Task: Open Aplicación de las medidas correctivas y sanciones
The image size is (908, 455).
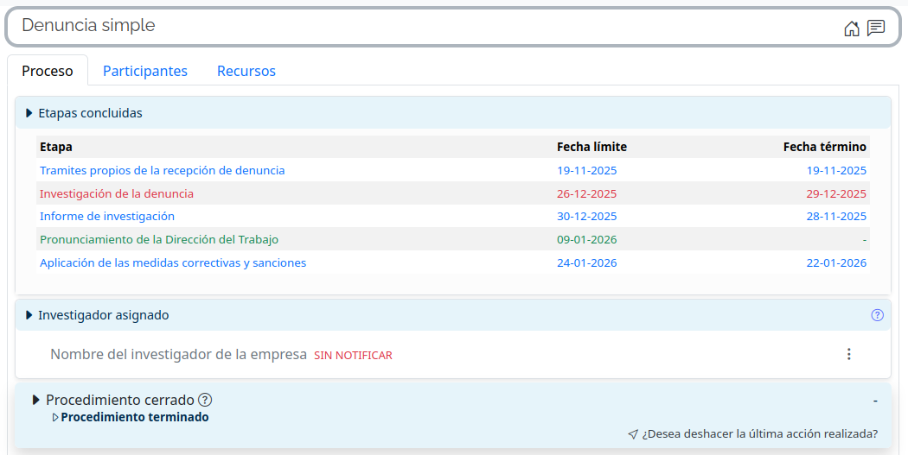Action: [x=173, y=262]
